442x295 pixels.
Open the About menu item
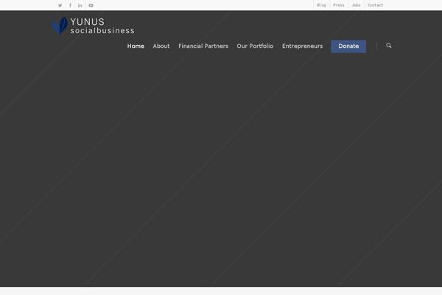[x=161, y=46]
